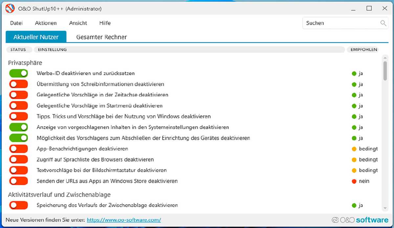Click the green dot beside Werbe-ID recommendation

[x=354, y=73]
